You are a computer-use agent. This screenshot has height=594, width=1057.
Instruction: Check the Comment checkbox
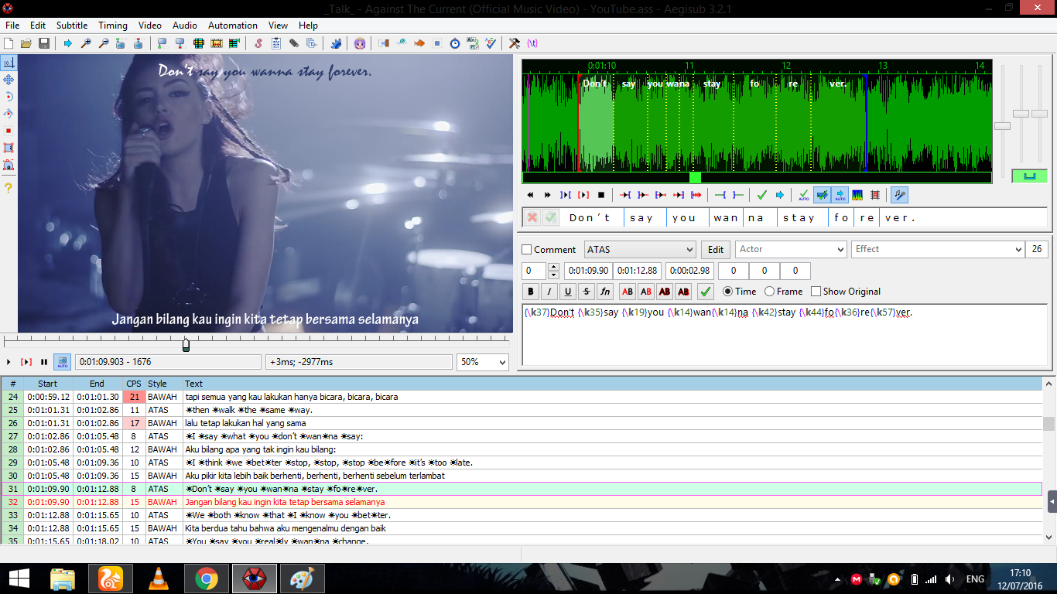pos(527,249)
